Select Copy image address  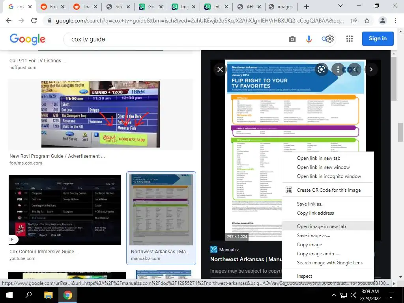[x=328, y=254]
